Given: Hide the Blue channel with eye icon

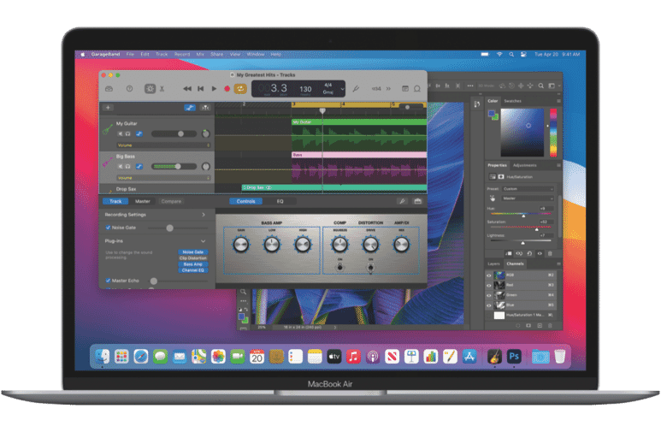Looking at the screenshot, I should [489, 305].
